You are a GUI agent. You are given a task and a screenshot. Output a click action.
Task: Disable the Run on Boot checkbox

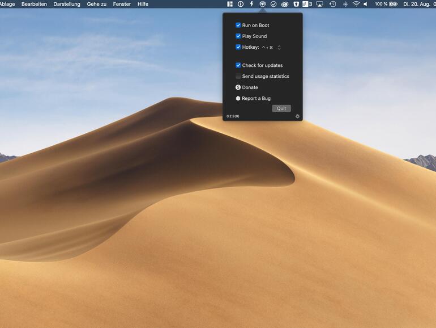(238, 26)
